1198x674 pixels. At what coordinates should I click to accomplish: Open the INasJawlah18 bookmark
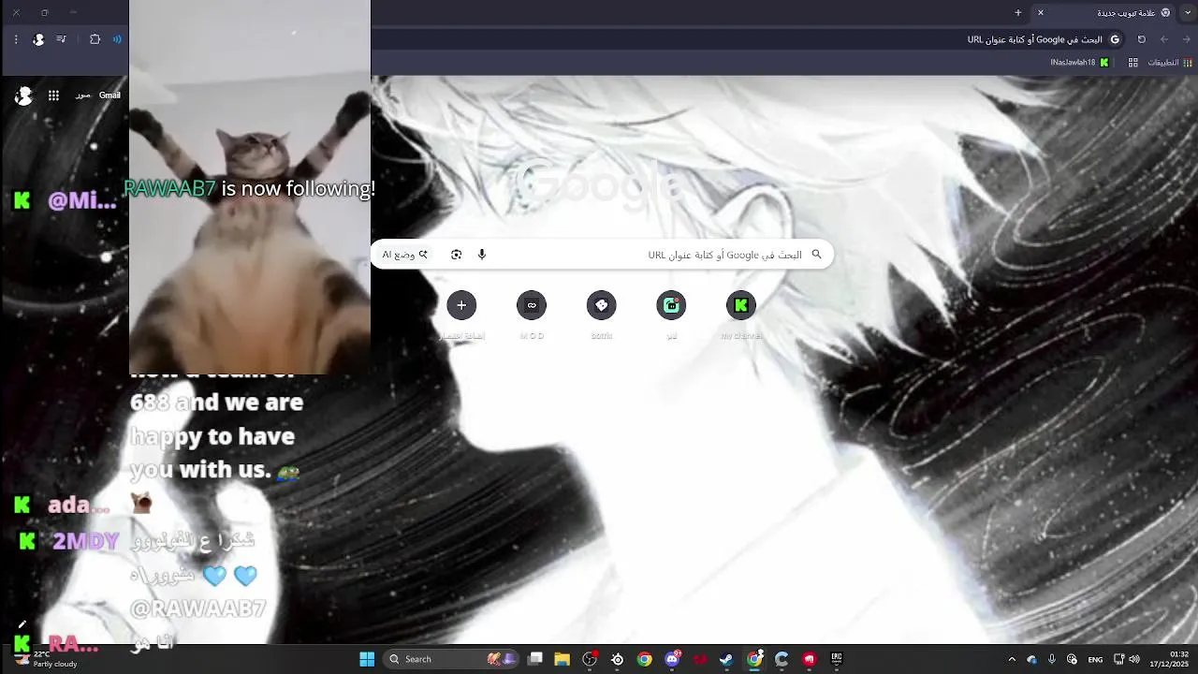pos(1080,63)
